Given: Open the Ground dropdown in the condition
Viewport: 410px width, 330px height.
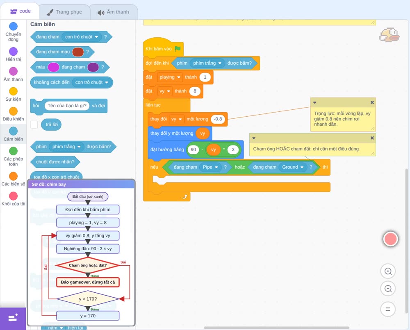Looking at the screenshot, I should click(293, 167).
